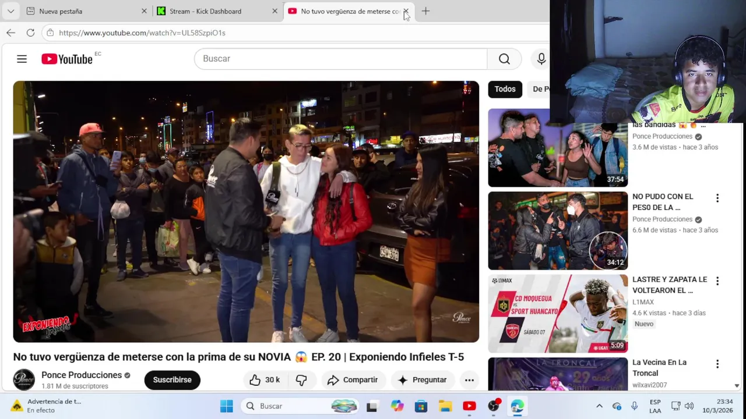Close the YouTube video tab
This screenshot has width=746, height=419.
[x=406, y=11]
